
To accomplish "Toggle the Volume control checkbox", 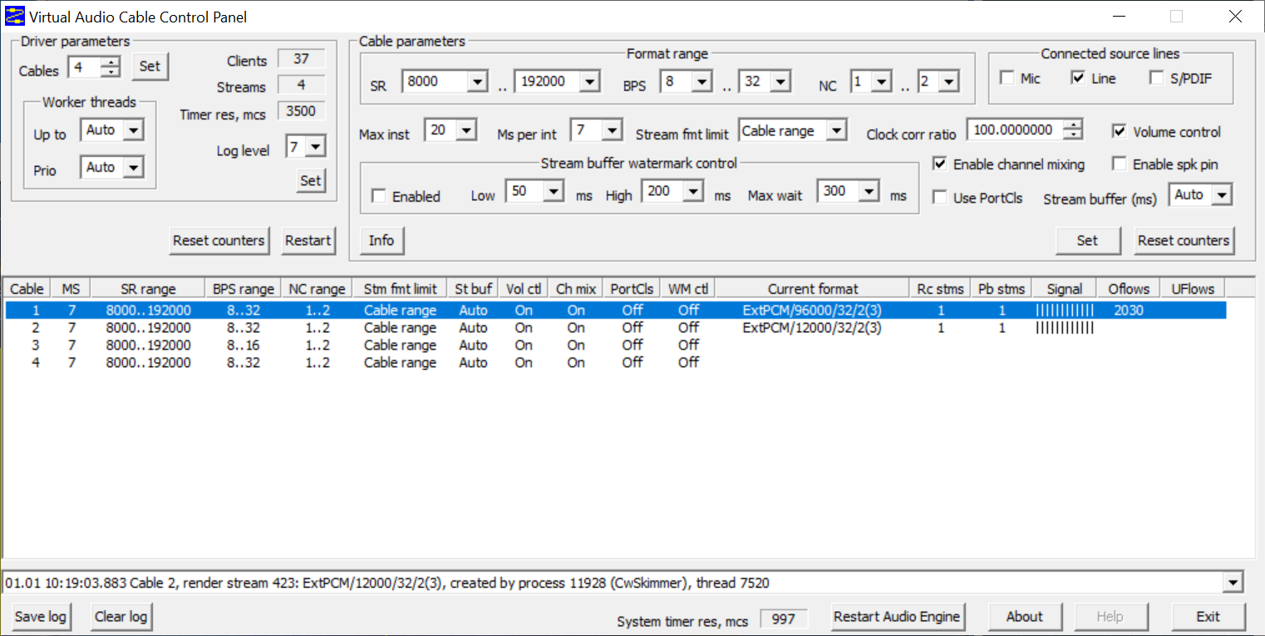I will coord(1120,131).
